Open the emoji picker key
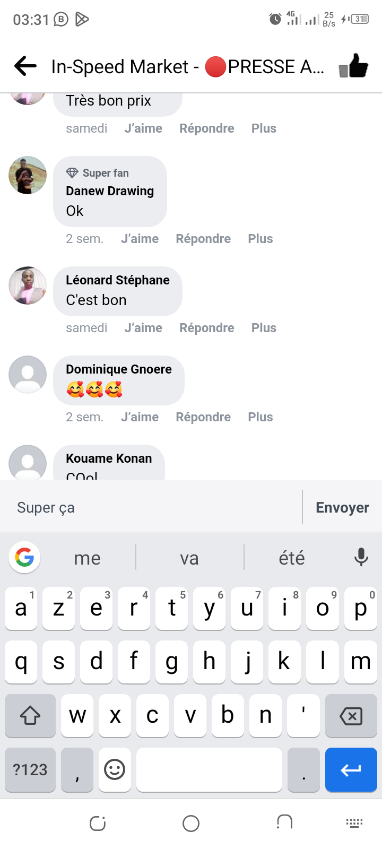Viewport: 382px width, 849px height. tap(115, 769)
